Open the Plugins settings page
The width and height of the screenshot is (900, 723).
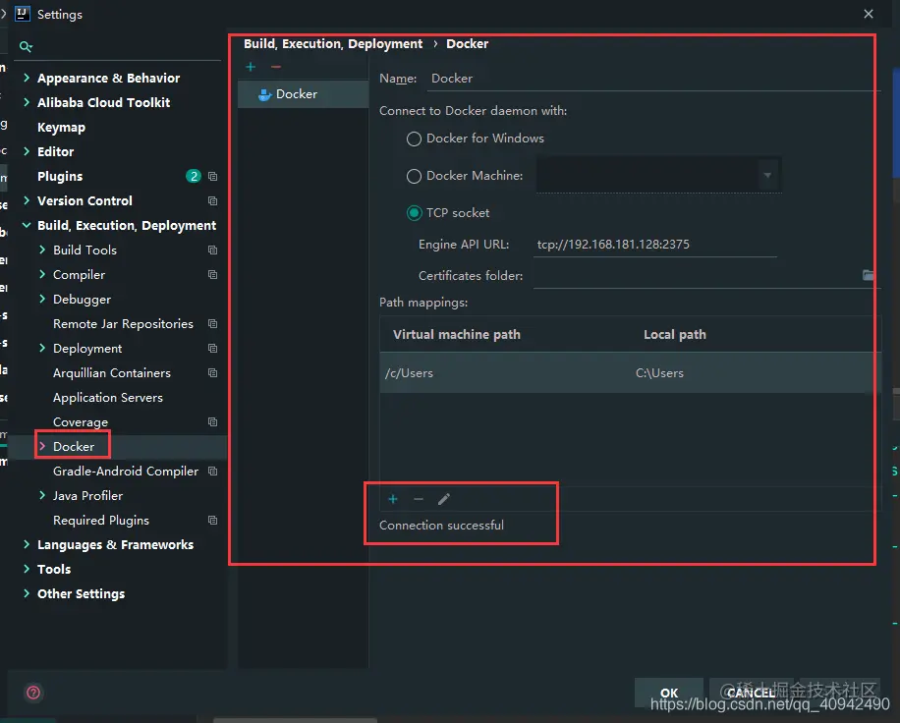pyautogui.click(x=60, y=176)
